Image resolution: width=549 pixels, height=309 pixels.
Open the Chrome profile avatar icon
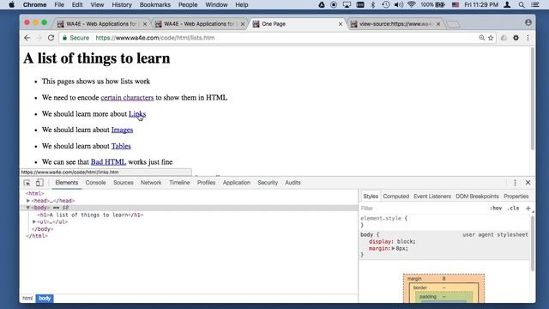coord(528,22)
